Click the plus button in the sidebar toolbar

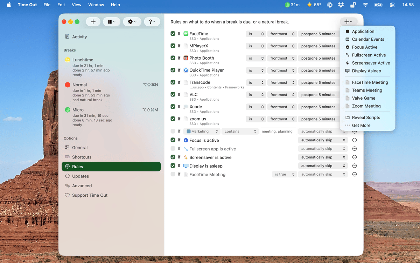(x=93, y=22)
